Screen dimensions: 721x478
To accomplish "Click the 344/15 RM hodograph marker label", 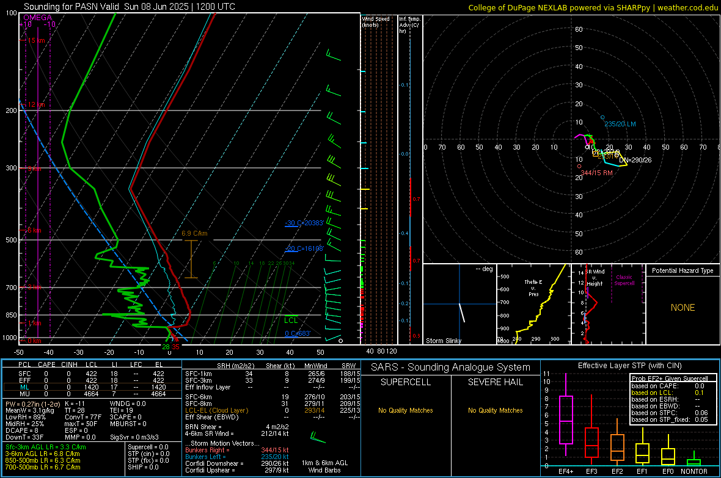I will [x=596, y=173].
